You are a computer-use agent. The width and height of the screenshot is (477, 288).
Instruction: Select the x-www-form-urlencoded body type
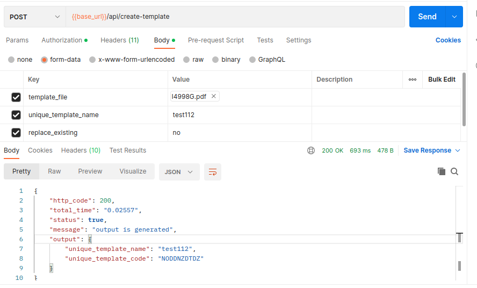coord(132,60)
